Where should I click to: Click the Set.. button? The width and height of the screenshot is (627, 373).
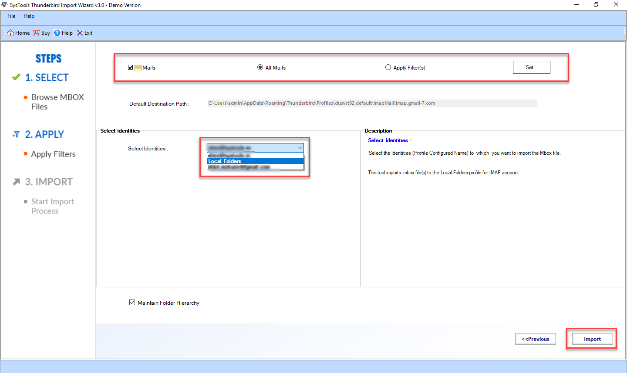tap(531, 67)
